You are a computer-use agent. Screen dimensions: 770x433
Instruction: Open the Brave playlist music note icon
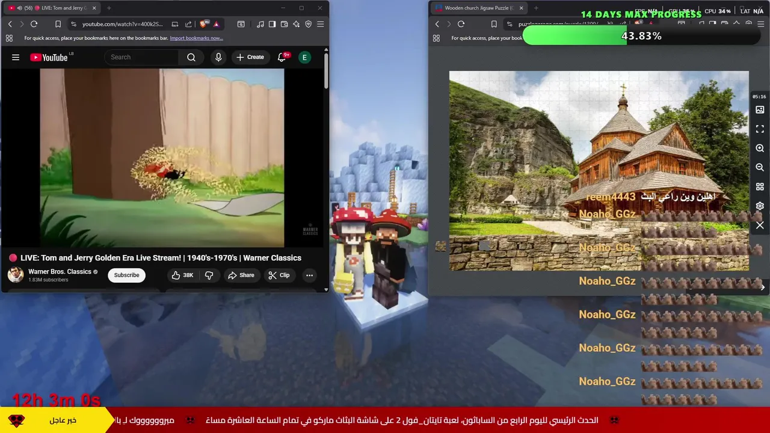coord(260,24)
